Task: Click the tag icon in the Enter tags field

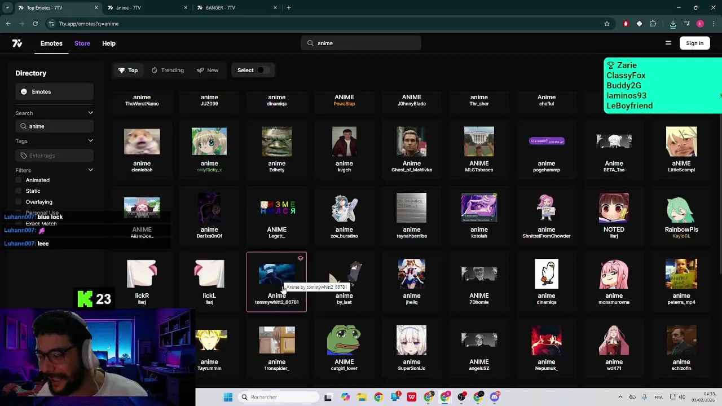Action: click(x=24, y=156)
